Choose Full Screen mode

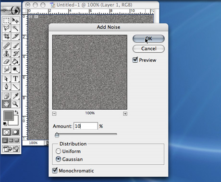point(17,140)
